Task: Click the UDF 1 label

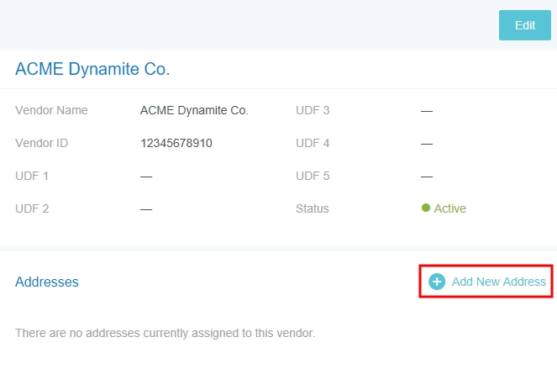Action: coord(32,176)
